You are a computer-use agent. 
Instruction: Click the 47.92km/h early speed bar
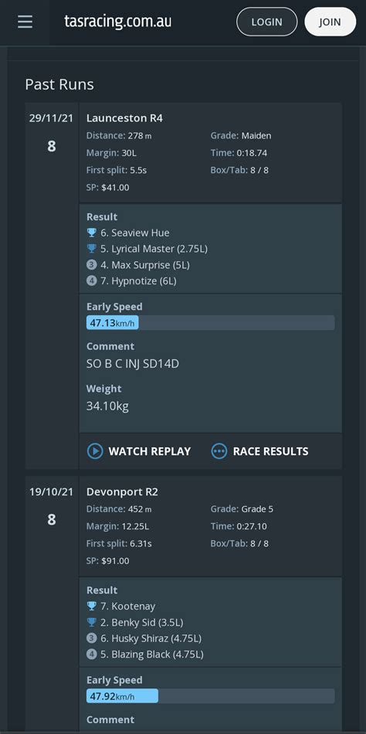pyautogui.click(x=211, y=696)
